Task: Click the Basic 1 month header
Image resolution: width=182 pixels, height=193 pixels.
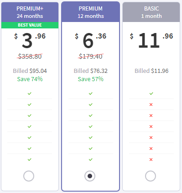Action: [x=151, y=12]
